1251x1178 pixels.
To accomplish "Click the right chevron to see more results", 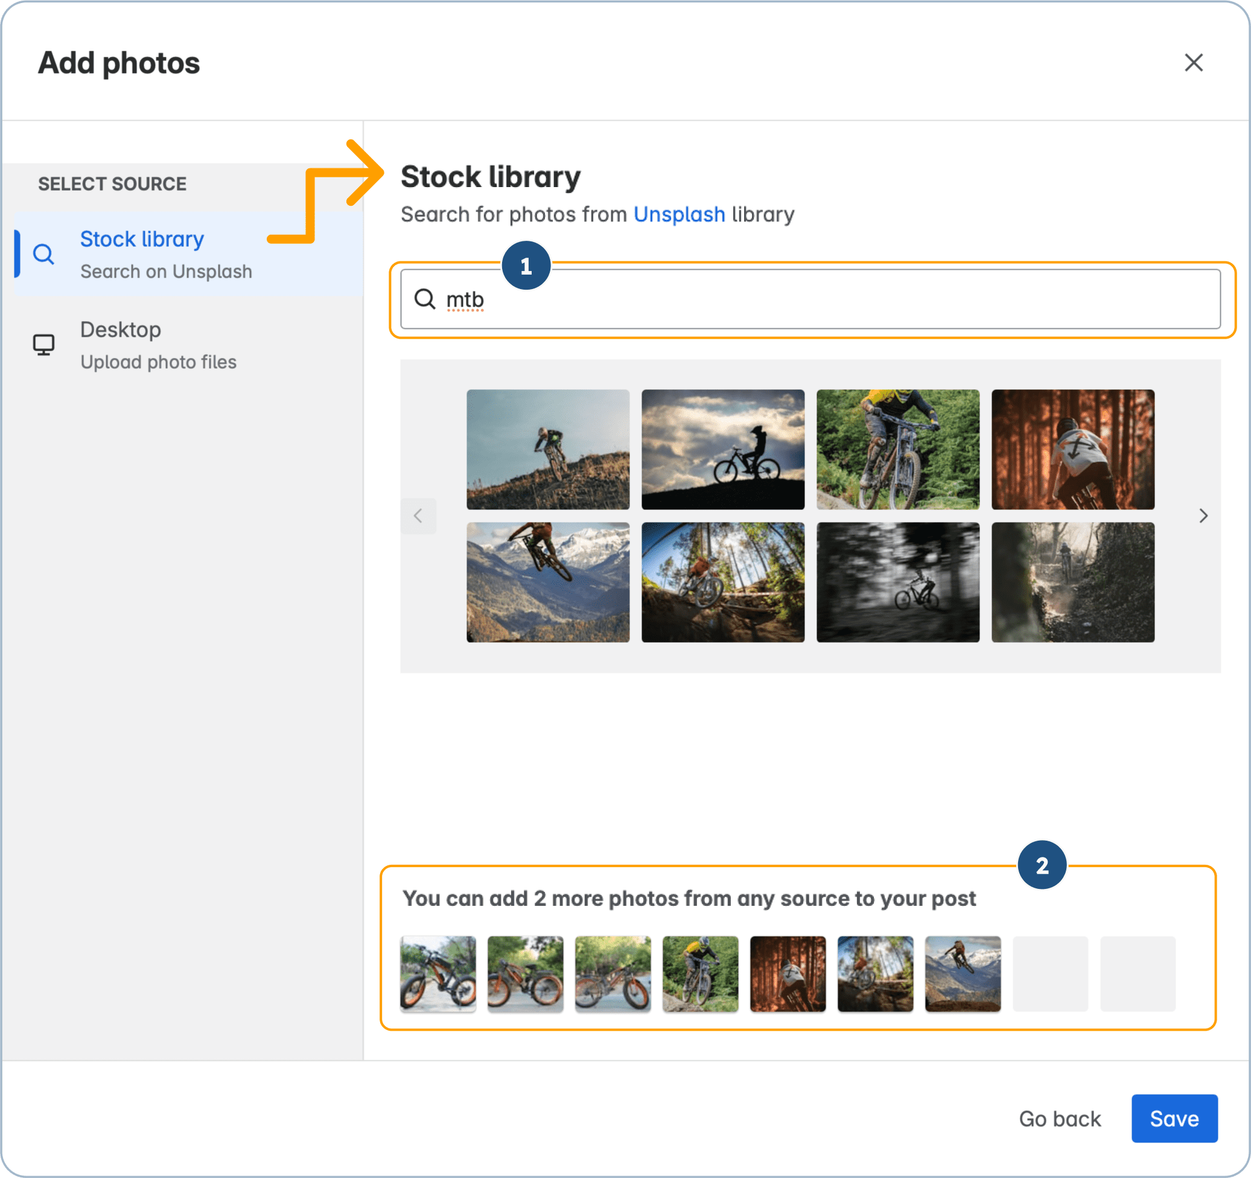I will click(1204, 516).
